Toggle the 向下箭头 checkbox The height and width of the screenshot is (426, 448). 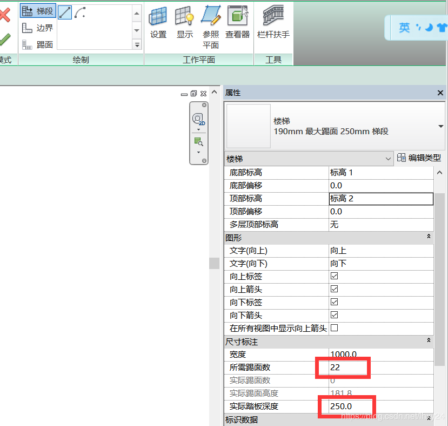pos(334,315)
